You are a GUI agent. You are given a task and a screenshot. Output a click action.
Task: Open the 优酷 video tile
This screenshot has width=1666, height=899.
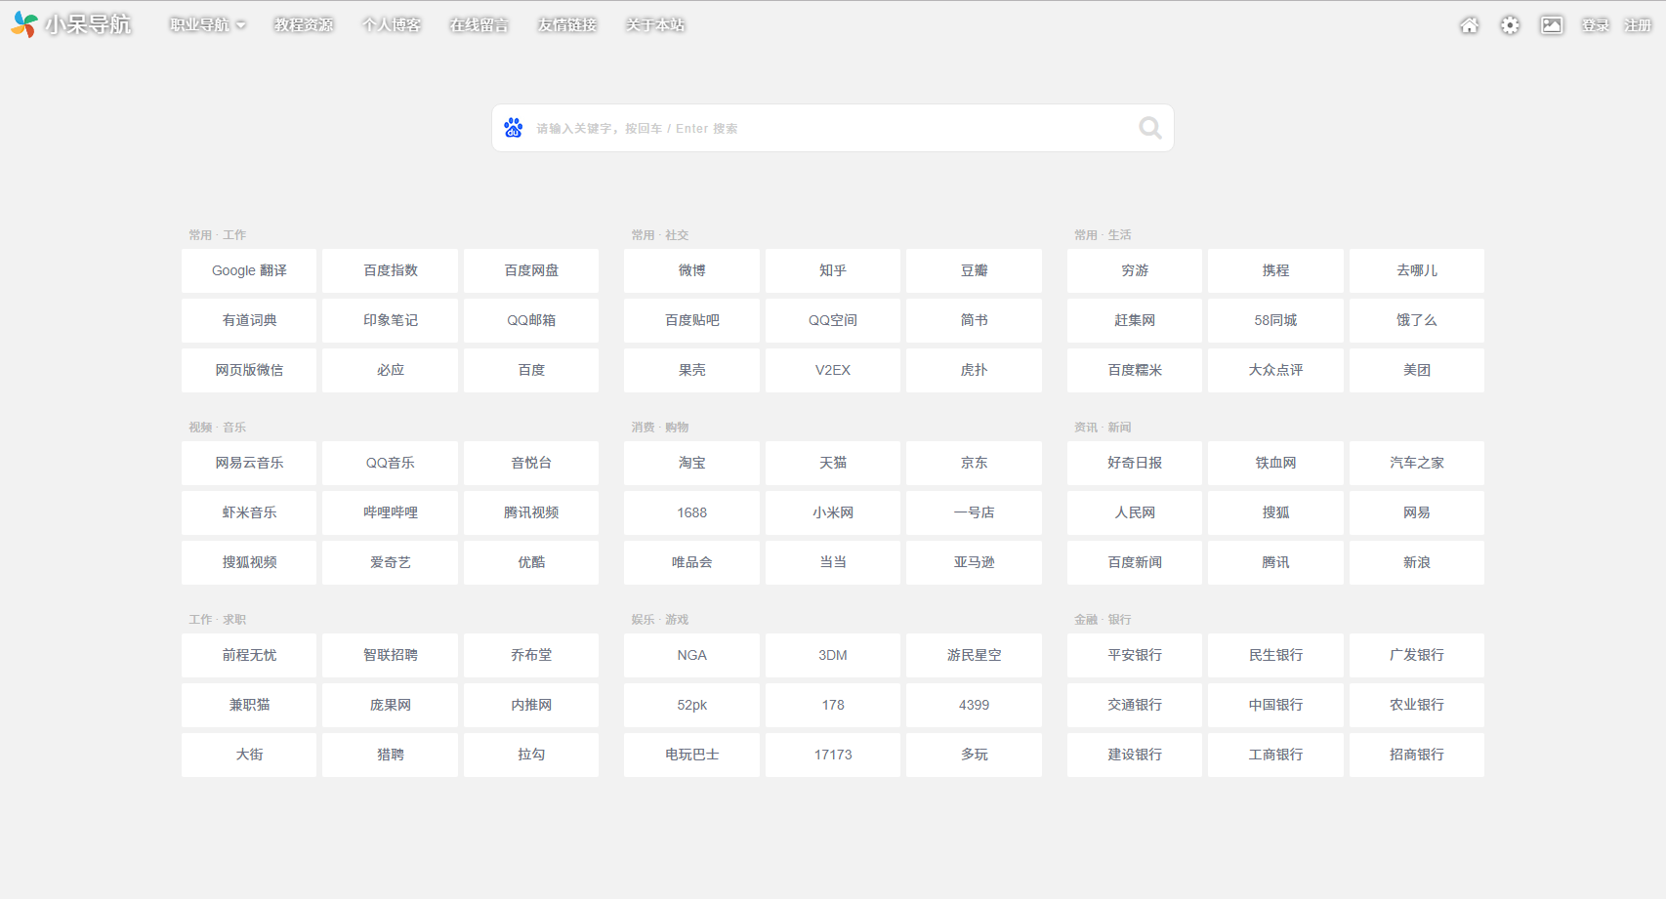[531, 562]
